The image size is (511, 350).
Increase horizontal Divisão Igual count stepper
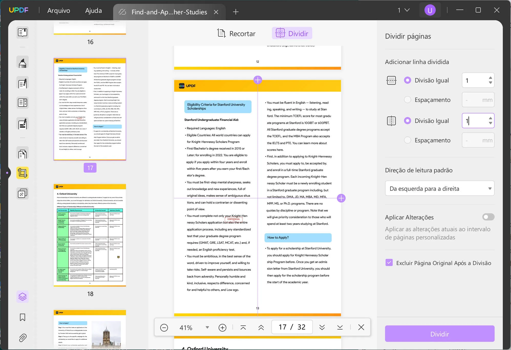[490, 78]
